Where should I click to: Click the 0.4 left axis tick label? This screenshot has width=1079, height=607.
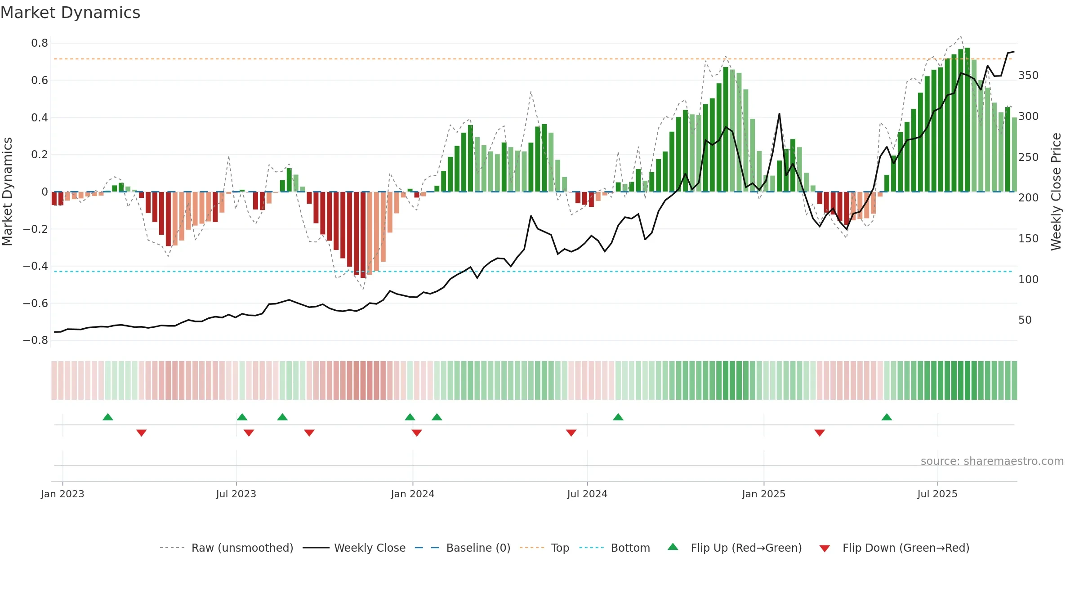tap(40, 118)
